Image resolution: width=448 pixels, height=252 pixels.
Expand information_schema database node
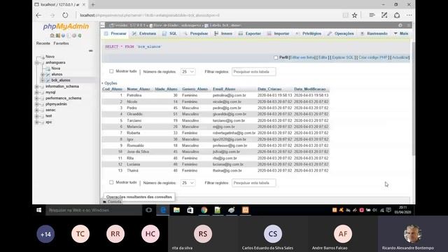37,86
